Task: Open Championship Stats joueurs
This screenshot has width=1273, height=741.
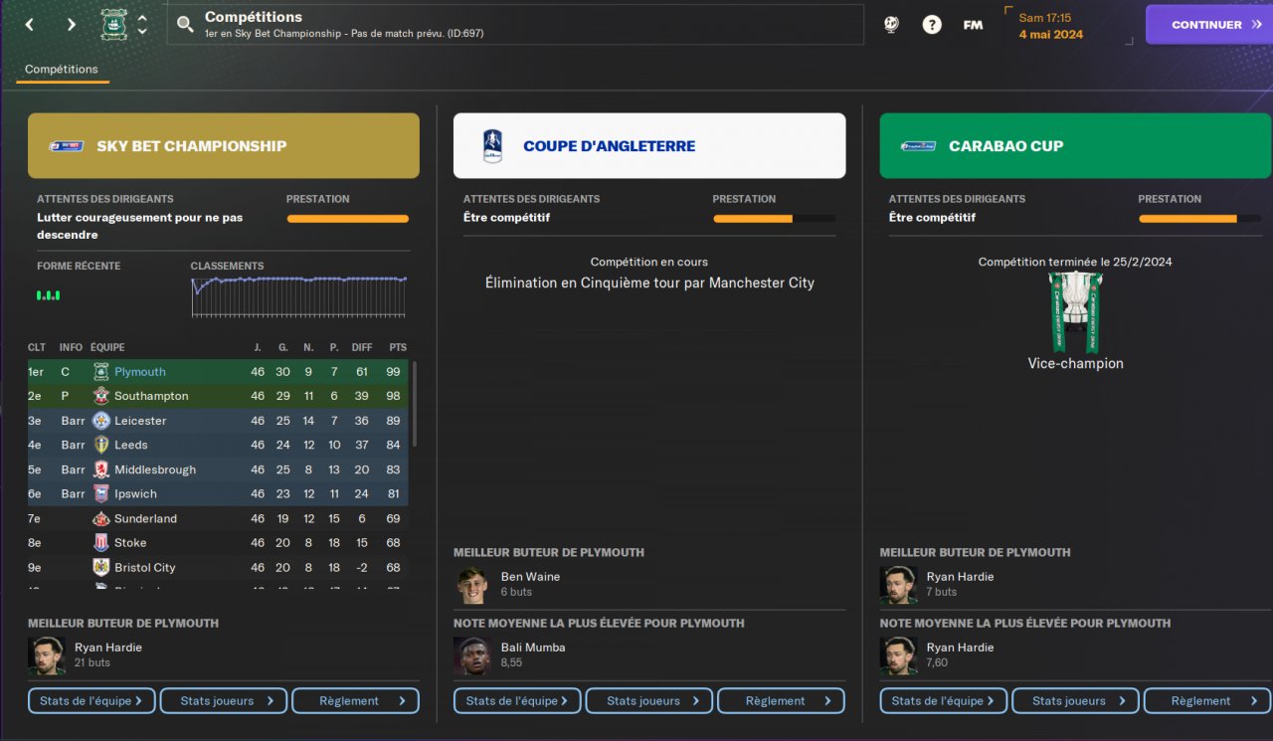Action: coord(224,701)
